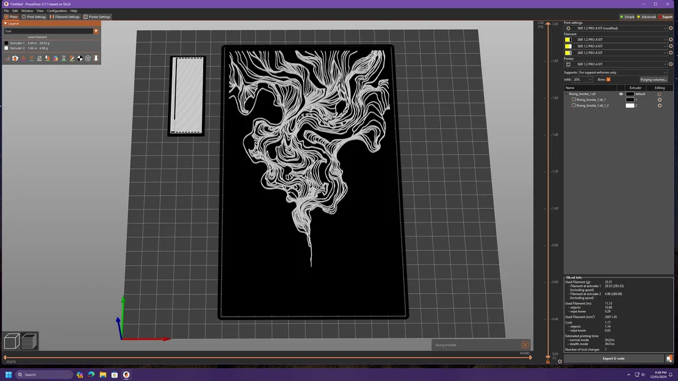Image resolution: width=678 pixels, height=381 pixels.
Task: Select the Rising_Smoke_1.stl_1 part row
Action: [591, 99]
